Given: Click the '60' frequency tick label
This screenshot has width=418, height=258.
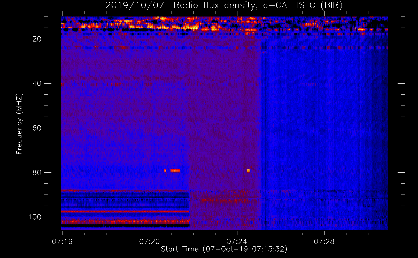Looking at the screenshot, I should pos(37,128).
